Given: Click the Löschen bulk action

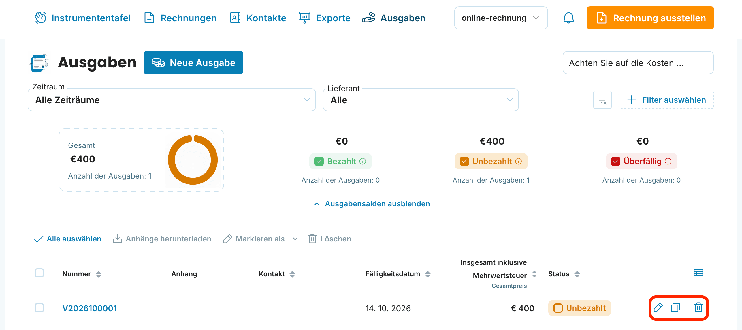Looking at the screenshot, I should pyautogui.click(x=329, y=239).
